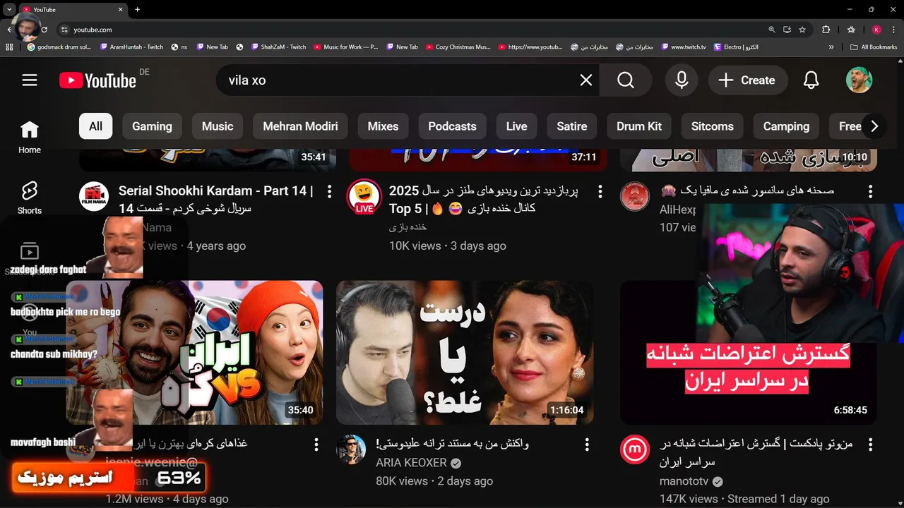The height and width of the screenshot is (508, 904).
Task: Open three-dot menu for ARIA KEOXER video
Action: (x=587, y=445)
